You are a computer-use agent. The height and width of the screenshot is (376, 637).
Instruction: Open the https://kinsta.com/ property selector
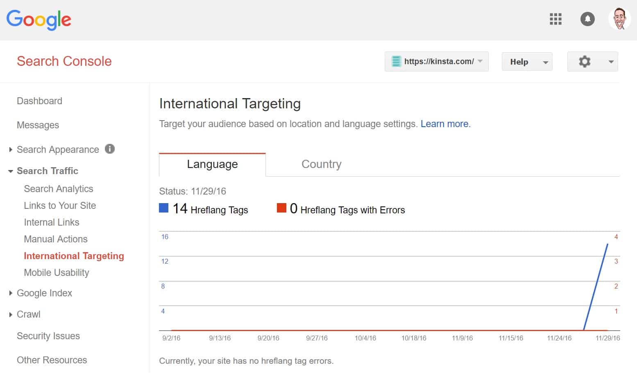tap(436, 61)
